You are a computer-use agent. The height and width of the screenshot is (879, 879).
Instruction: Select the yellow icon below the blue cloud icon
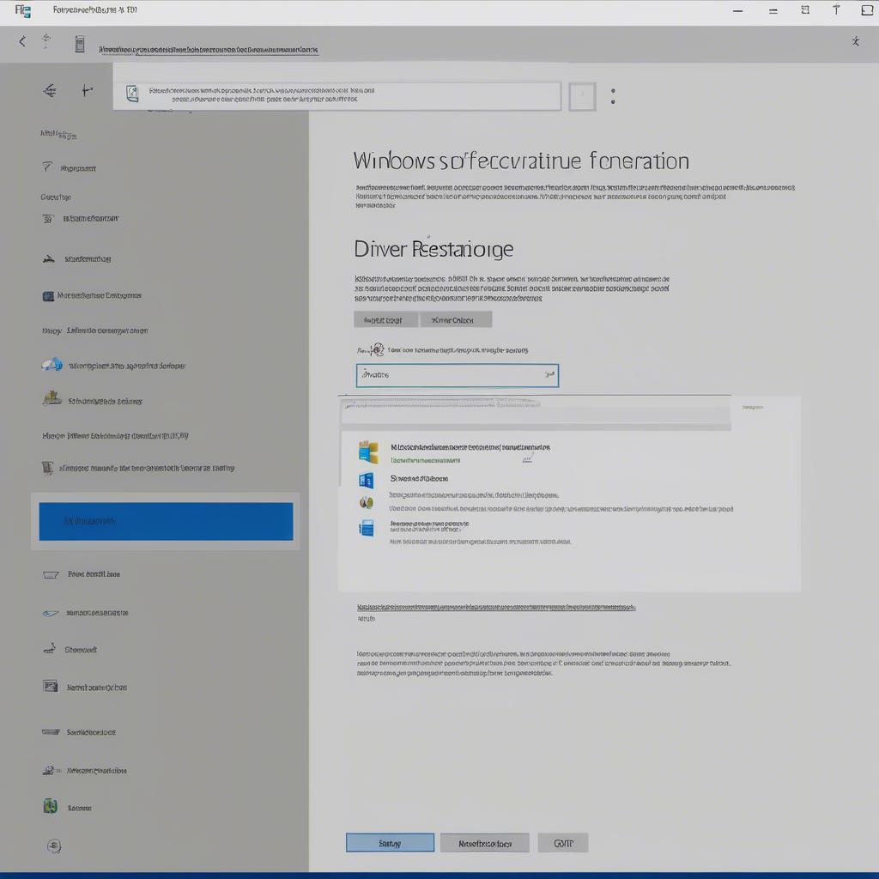coord(52,398)
